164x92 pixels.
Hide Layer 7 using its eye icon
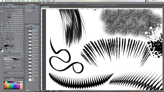26,55
